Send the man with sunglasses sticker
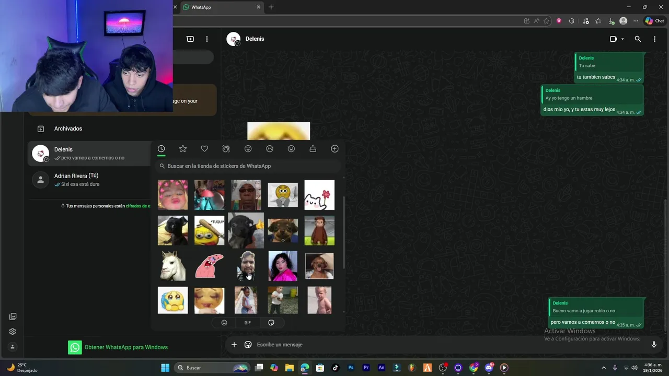669x376 pixels. pyautogui.click(x=246, y=195)
